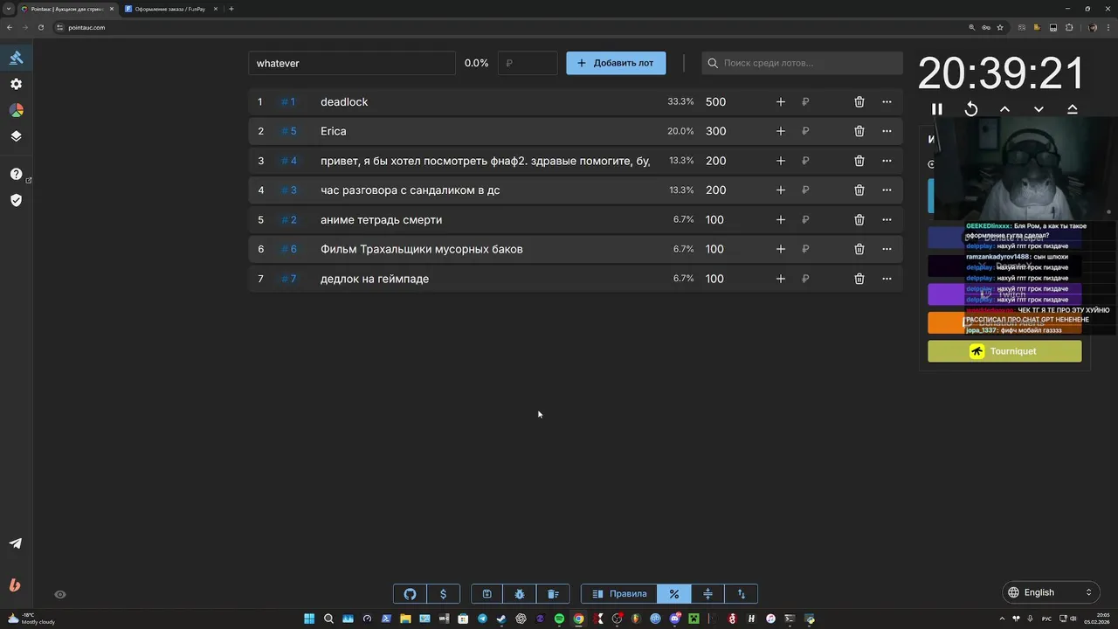
Task: Click plus for Фильм Трахальщики lot
Action: (781, 249)
